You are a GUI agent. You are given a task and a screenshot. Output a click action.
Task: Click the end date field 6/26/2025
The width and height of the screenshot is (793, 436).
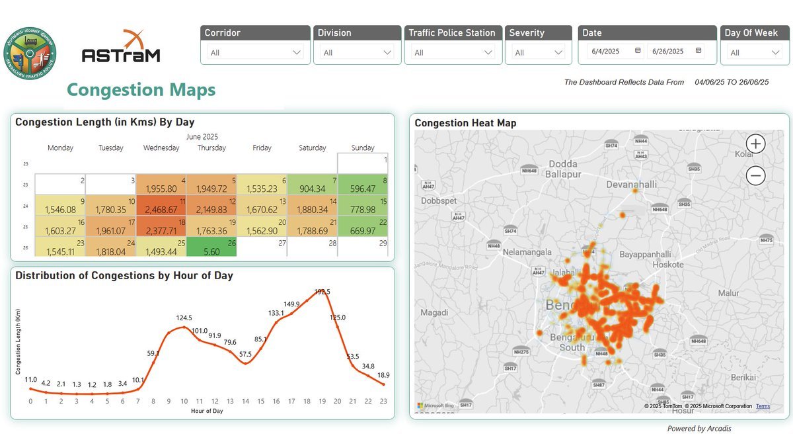[667, 52]
